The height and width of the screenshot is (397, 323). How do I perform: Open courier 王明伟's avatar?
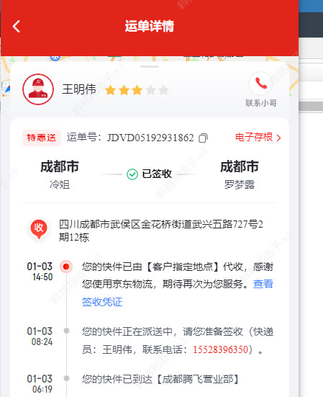click(x=38, y=89)
